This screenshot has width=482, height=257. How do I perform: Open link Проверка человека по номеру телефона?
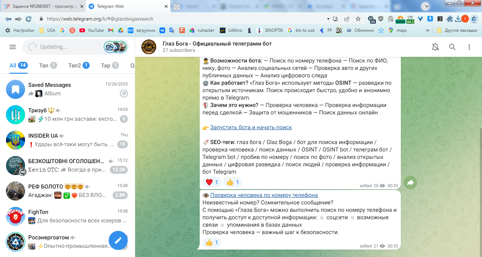click(264, 195)
